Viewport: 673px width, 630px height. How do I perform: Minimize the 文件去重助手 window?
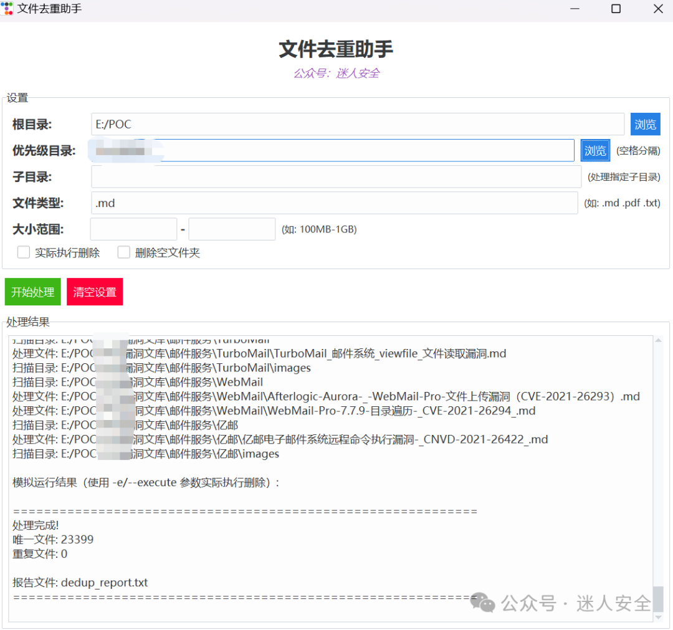tap(575, 9)
